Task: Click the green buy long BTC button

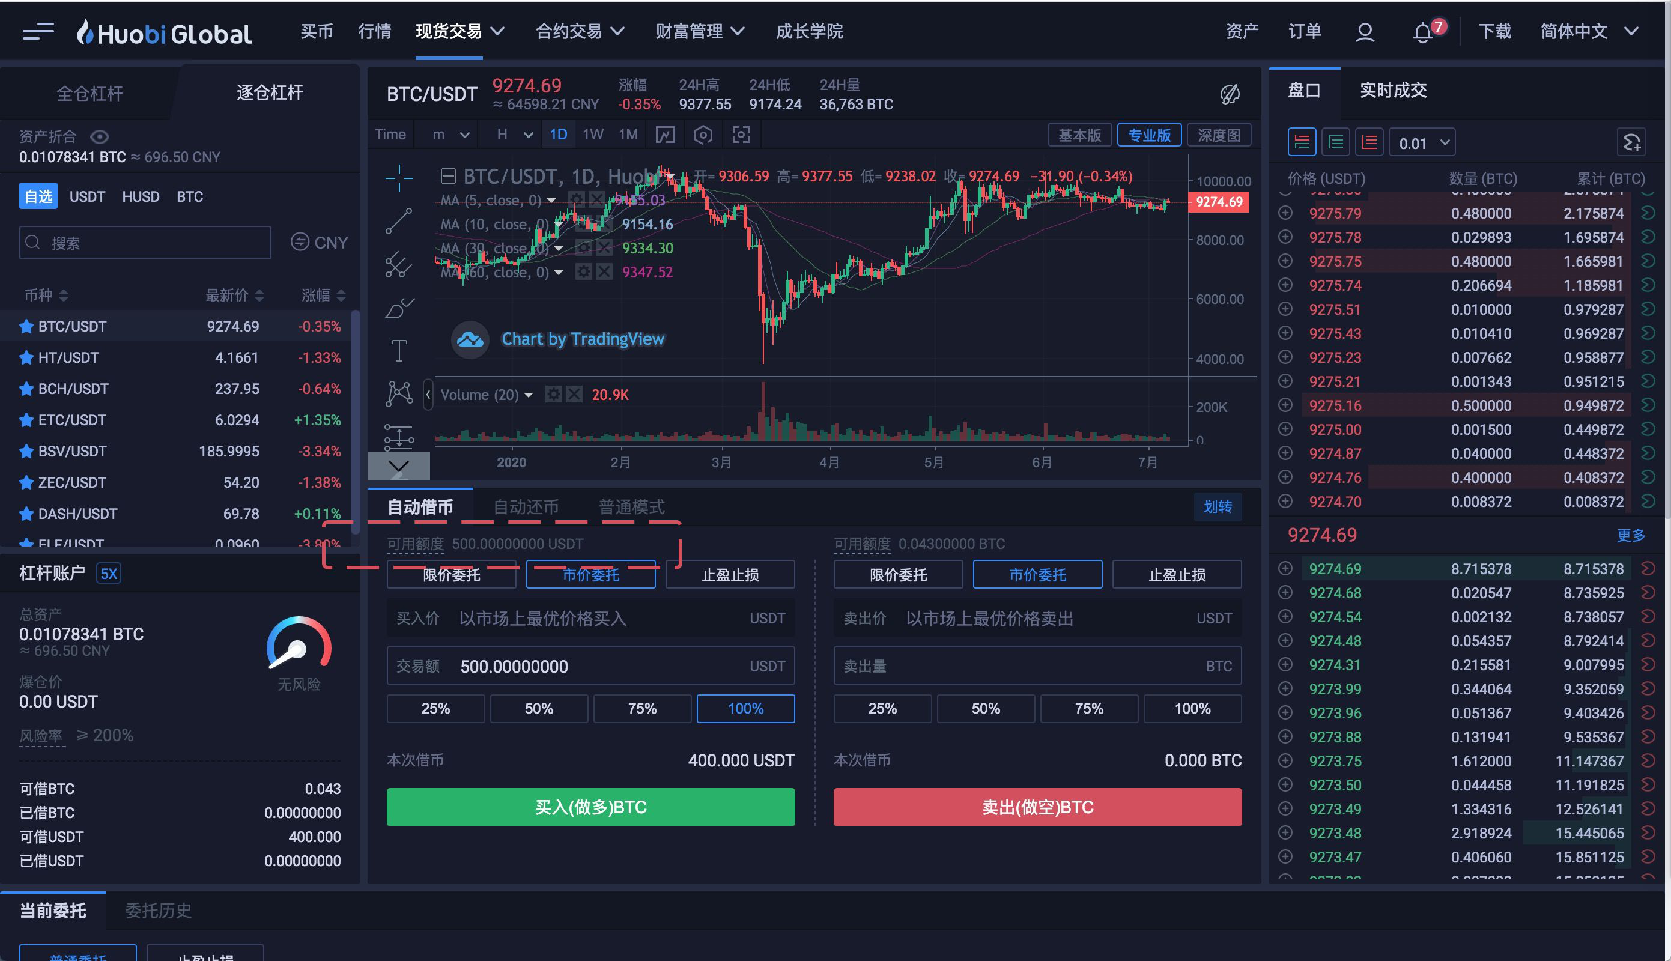Action: coord(590,807)
